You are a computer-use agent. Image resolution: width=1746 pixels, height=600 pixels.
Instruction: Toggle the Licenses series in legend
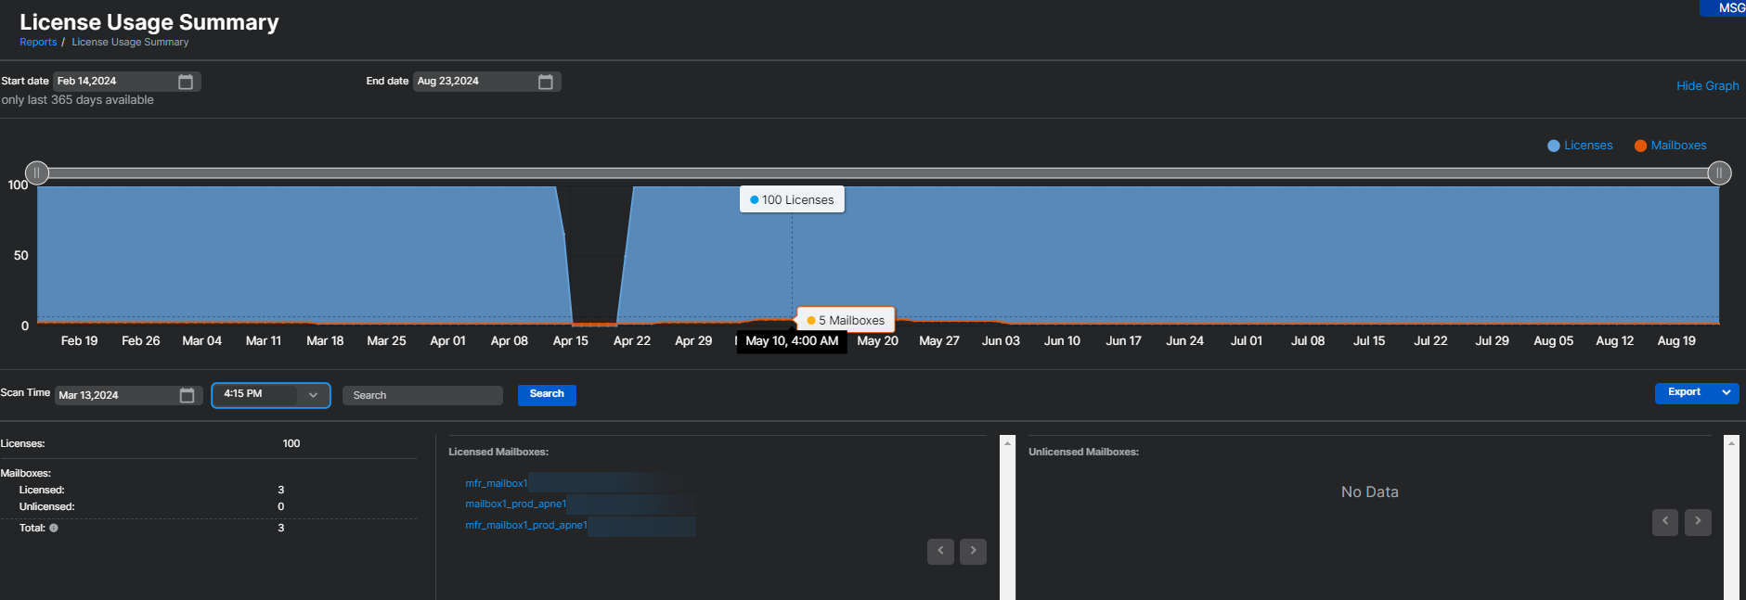click(1580, 146)
